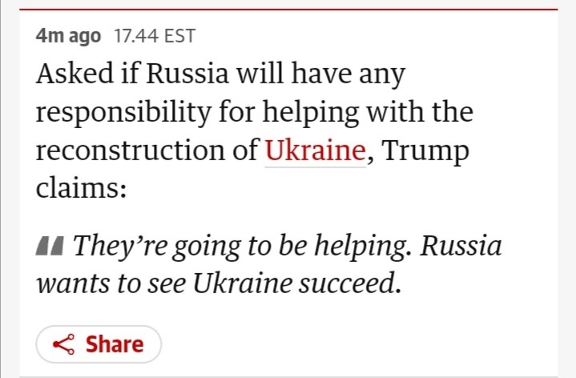Click the italic word "Russia" in the quote
The height and width of the screenshot is (378, 576).
pyautogui.click(x=462, y=246)
